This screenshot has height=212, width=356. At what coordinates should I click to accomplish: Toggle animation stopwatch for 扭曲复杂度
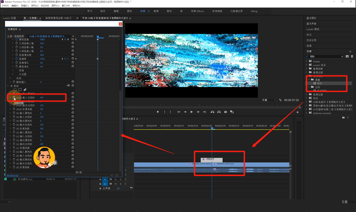[16, 55]
